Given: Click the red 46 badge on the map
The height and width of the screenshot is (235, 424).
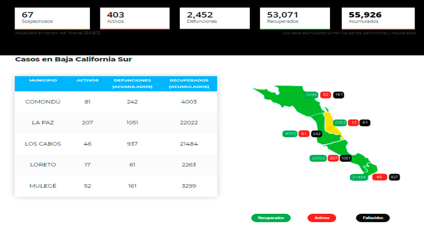Looking at the screenshot, I should click(x=379, y=177).
